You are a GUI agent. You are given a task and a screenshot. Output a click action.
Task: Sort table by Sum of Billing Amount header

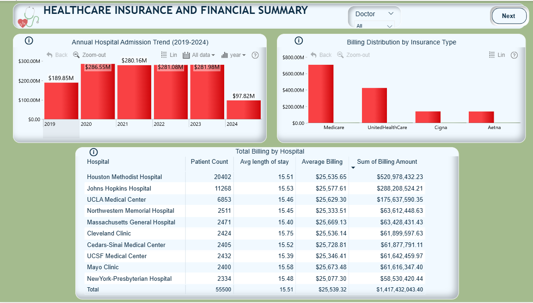pos(386,162)
